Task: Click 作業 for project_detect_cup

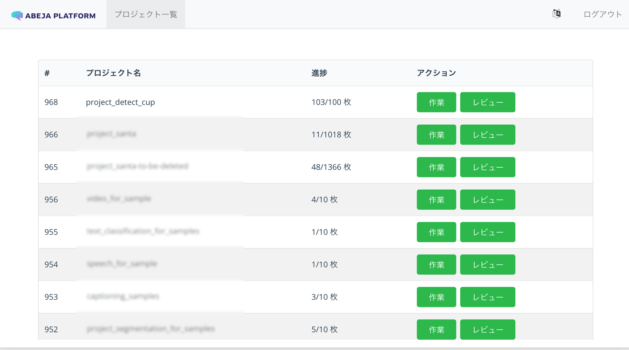Action: click(x=436, y=102)
